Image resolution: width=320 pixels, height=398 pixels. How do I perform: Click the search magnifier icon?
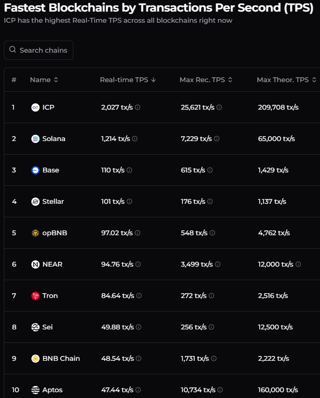[x=13, y=49]
